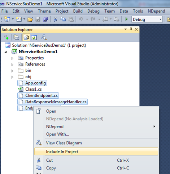This screenshot has height=174, width=170.
Task: Open the Build menu
Action: pyautogui.click(x=78, y=11)
